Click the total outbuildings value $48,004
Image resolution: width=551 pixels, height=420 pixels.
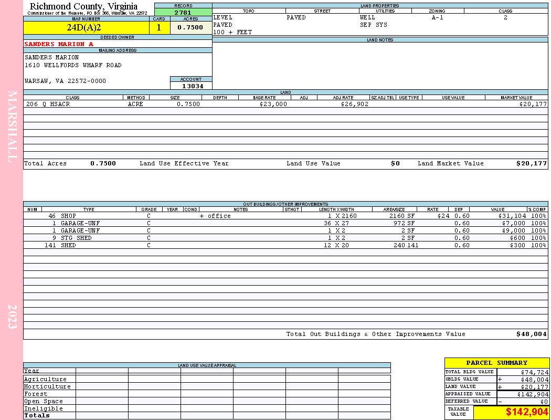point(531,334)
